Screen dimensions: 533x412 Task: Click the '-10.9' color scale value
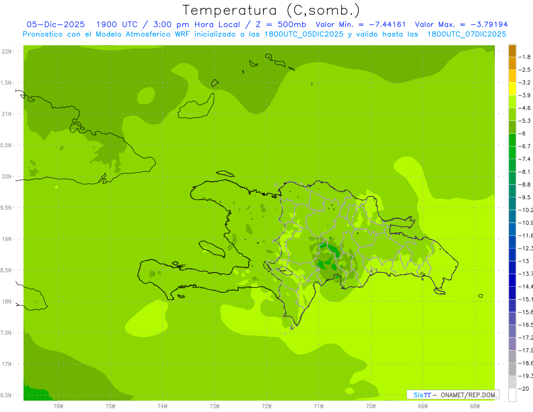(525, 223)
